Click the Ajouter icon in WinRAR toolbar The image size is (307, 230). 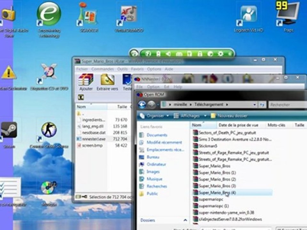click(x=86, y=82)
